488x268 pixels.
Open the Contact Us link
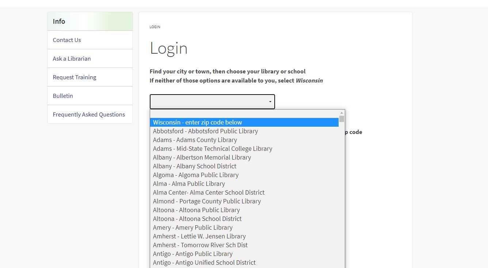[x=67, y=40]
